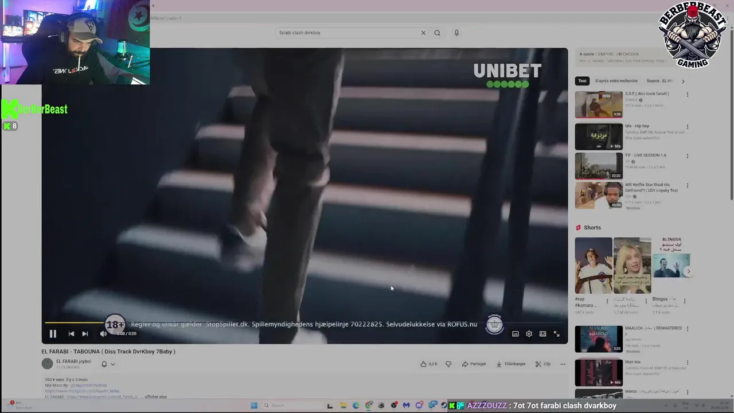Select the 'Source : EL FA...' chip
This screenshot has width=734, height=413.
point(659,81)
